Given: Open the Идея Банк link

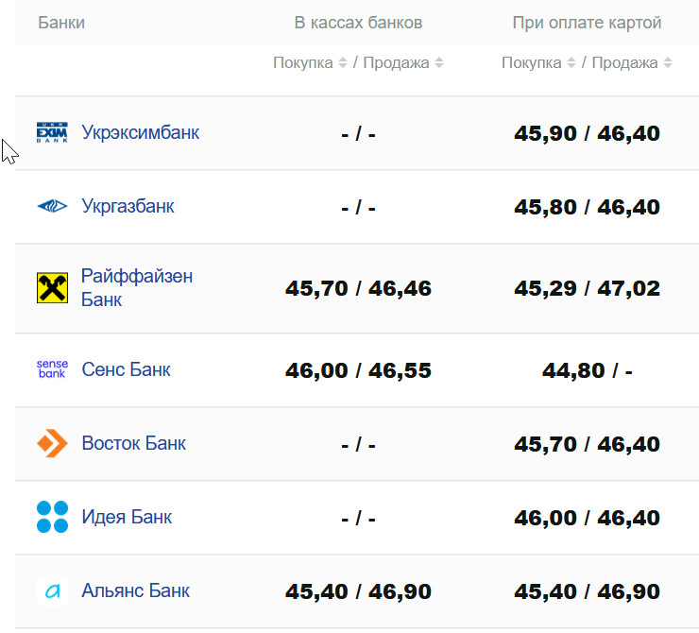Looking at the screenshot, I should [127, 517].
